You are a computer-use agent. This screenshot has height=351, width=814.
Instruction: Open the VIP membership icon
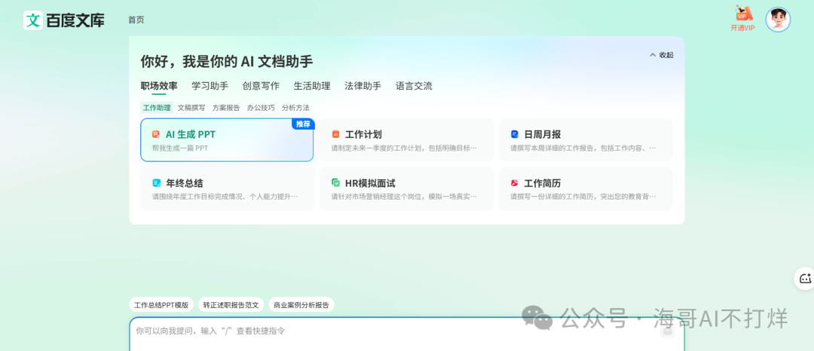pyautogui.click(x=743, y=14)
